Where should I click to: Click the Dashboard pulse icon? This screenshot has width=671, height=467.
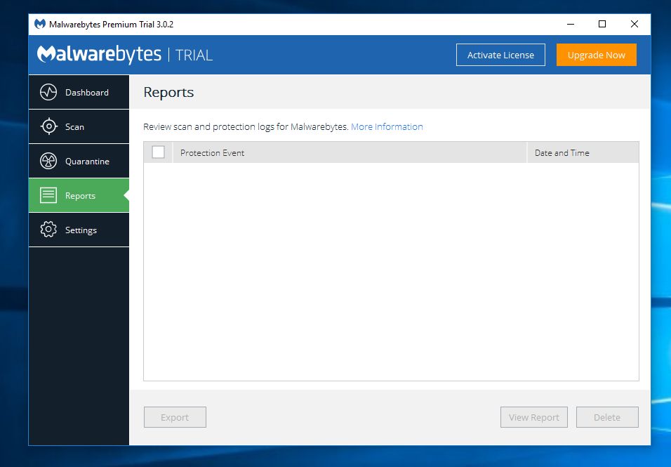point(48,92)
